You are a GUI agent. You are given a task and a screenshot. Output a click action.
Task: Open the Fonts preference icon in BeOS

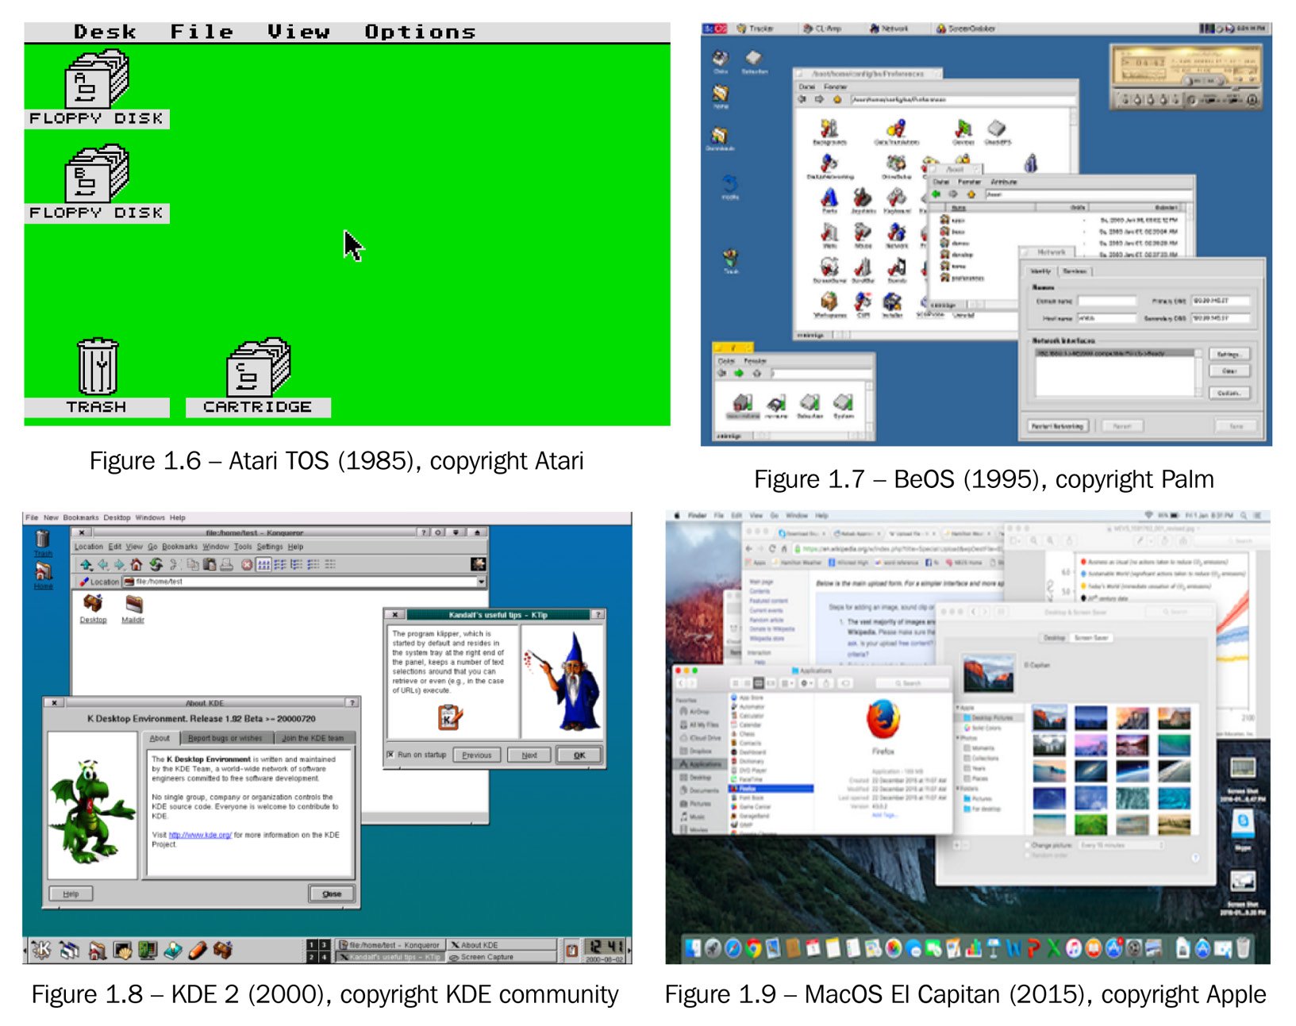(829, 200)
